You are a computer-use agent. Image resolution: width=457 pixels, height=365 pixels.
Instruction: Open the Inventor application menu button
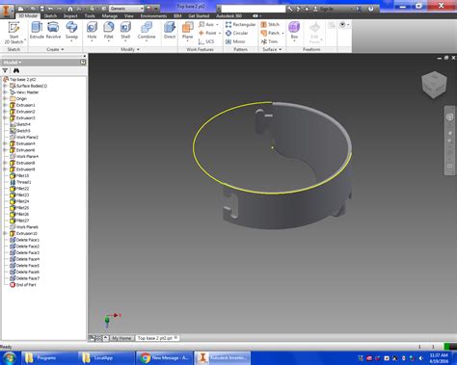7,11
